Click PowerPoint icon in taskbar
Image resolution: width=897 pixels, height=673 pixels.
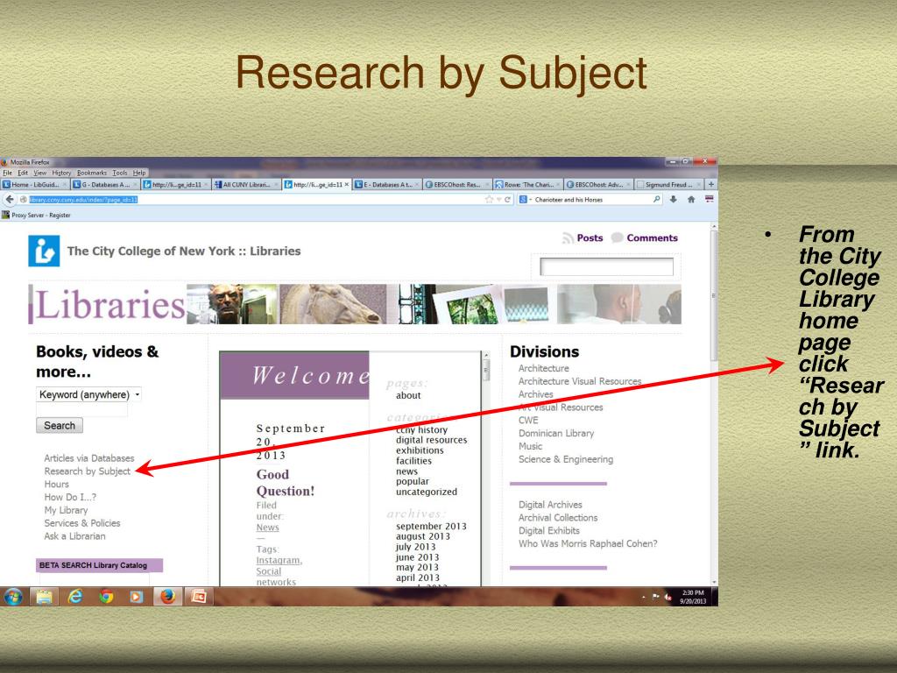(x=199, y=597)
